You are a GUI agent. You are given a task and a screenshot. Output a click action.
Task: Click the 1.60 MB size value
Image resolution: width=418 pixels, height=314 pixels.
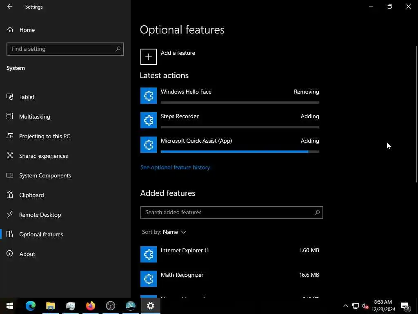309,250
